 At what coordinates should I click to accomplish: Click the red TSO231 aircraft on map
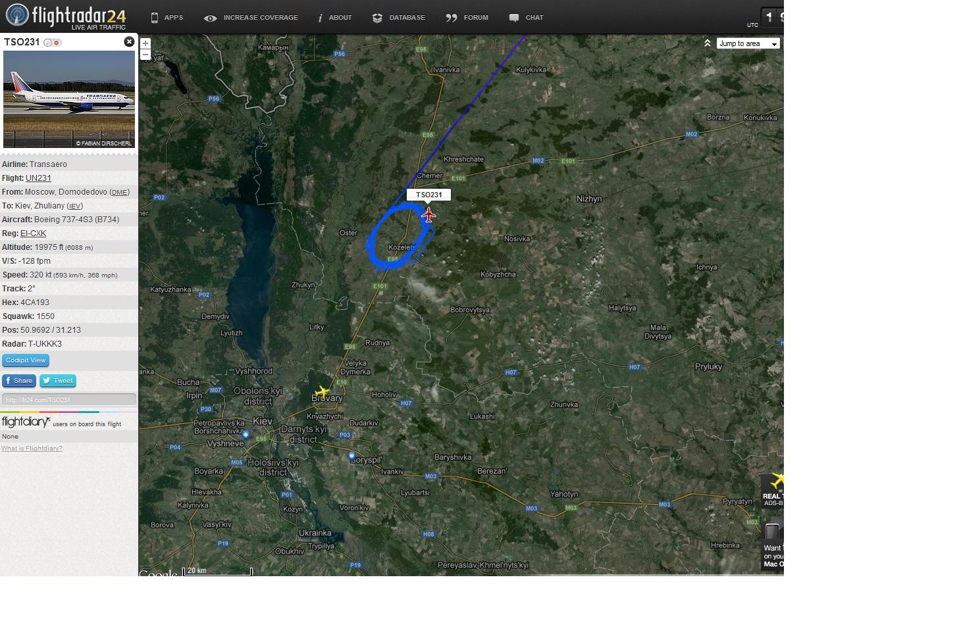tap(429, 214)
